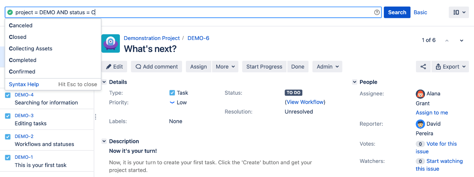Click the blue Search button
474x177 pixels.
[397, 12]
